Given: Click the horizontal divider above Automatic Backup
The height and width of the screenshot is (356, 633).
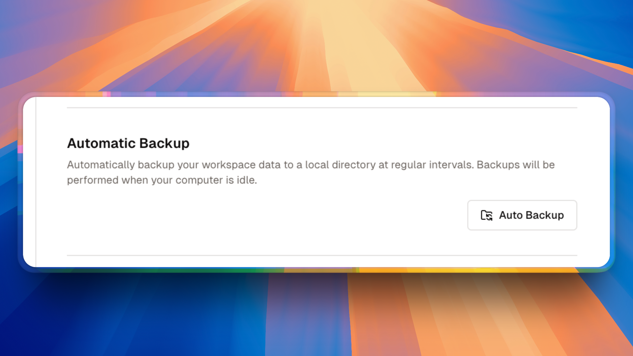Looking at the screenshot, I should [x=322, y=107].
